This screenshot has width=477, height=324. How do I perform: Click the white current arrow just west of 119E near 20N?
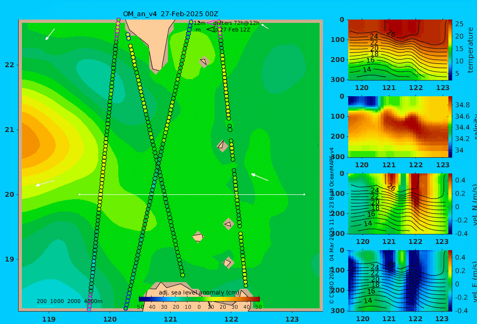pyautogui.click(x=45, y=183)
